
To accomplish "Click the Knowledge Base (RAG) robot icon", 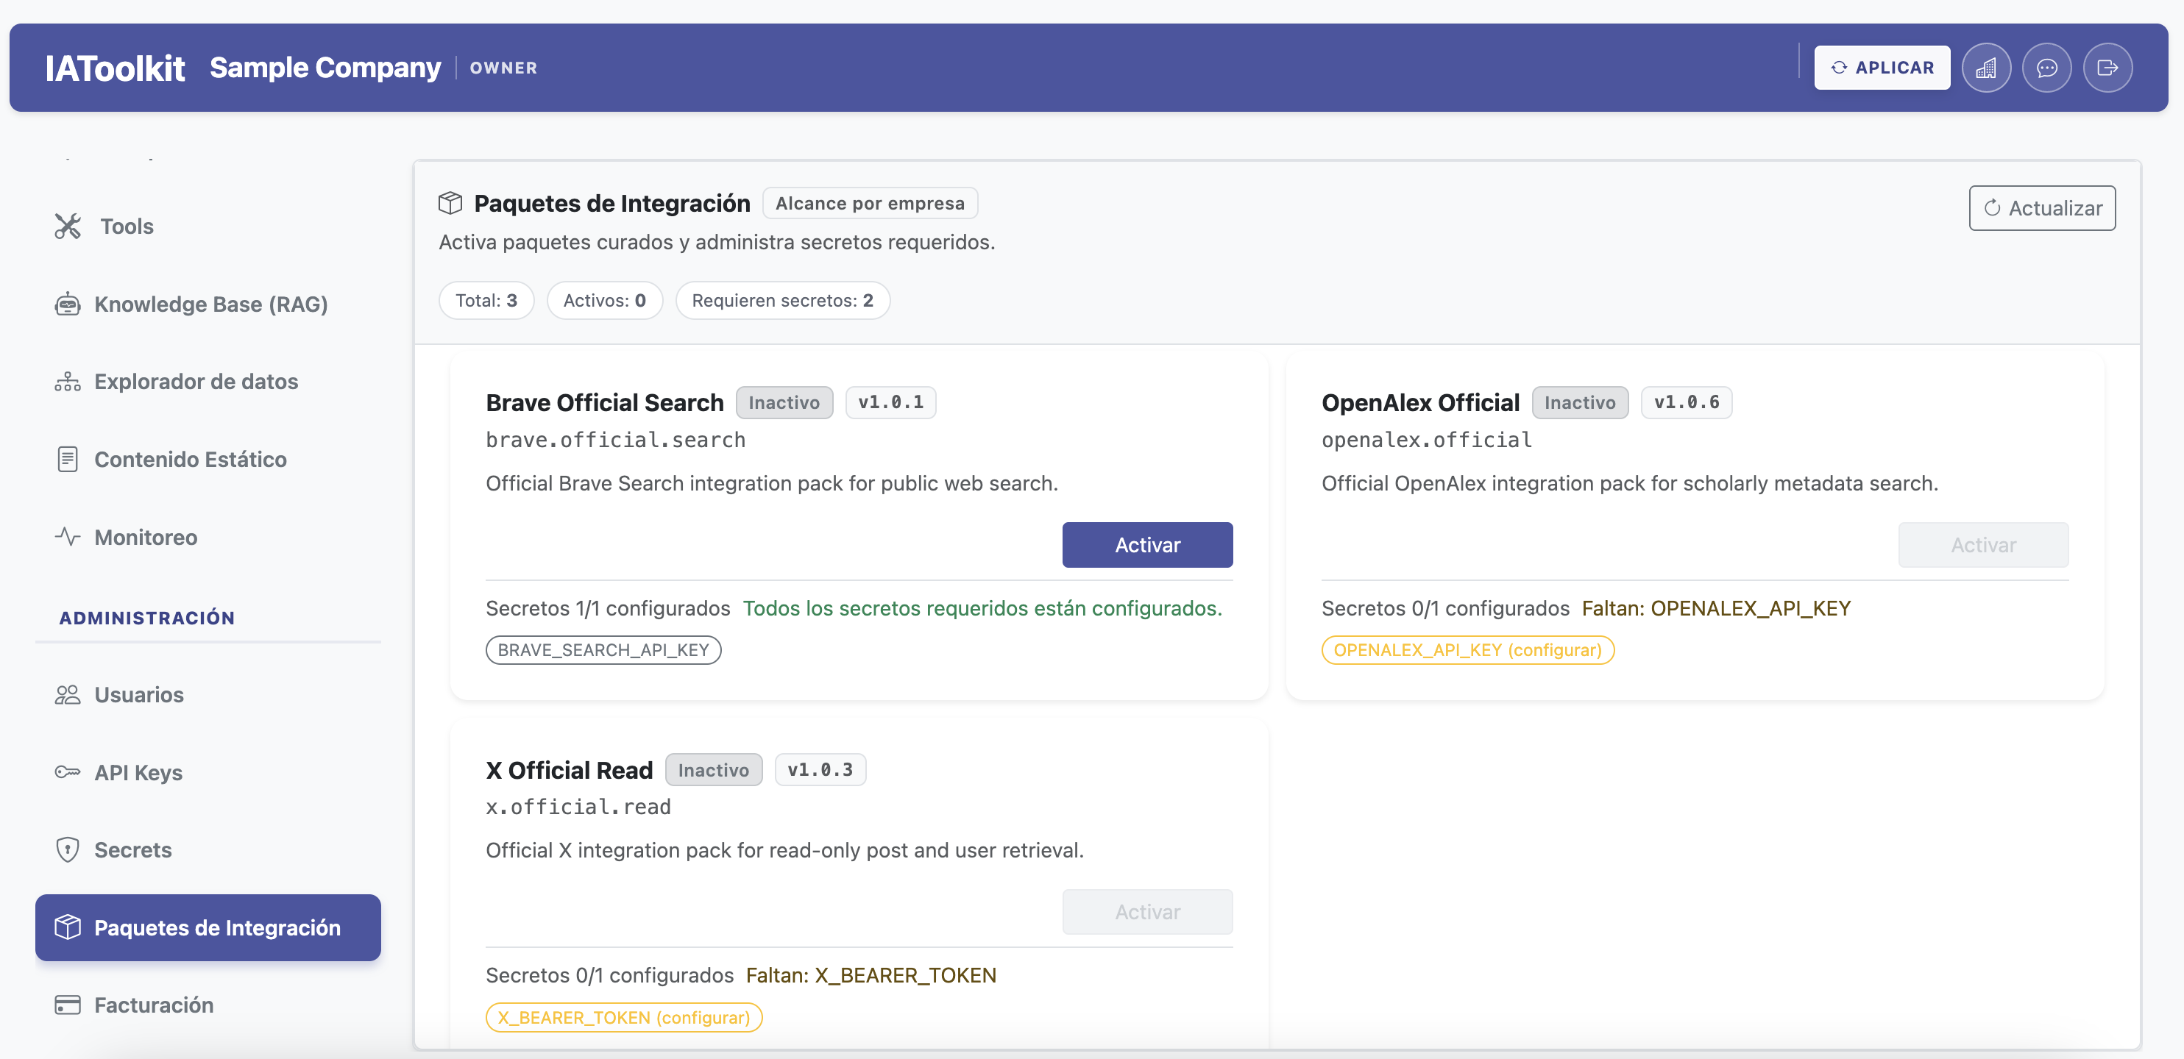I will 67,303.
